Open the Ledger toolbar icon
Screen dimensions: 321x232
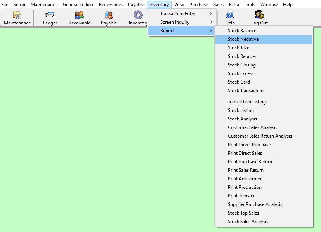[50, 18]
